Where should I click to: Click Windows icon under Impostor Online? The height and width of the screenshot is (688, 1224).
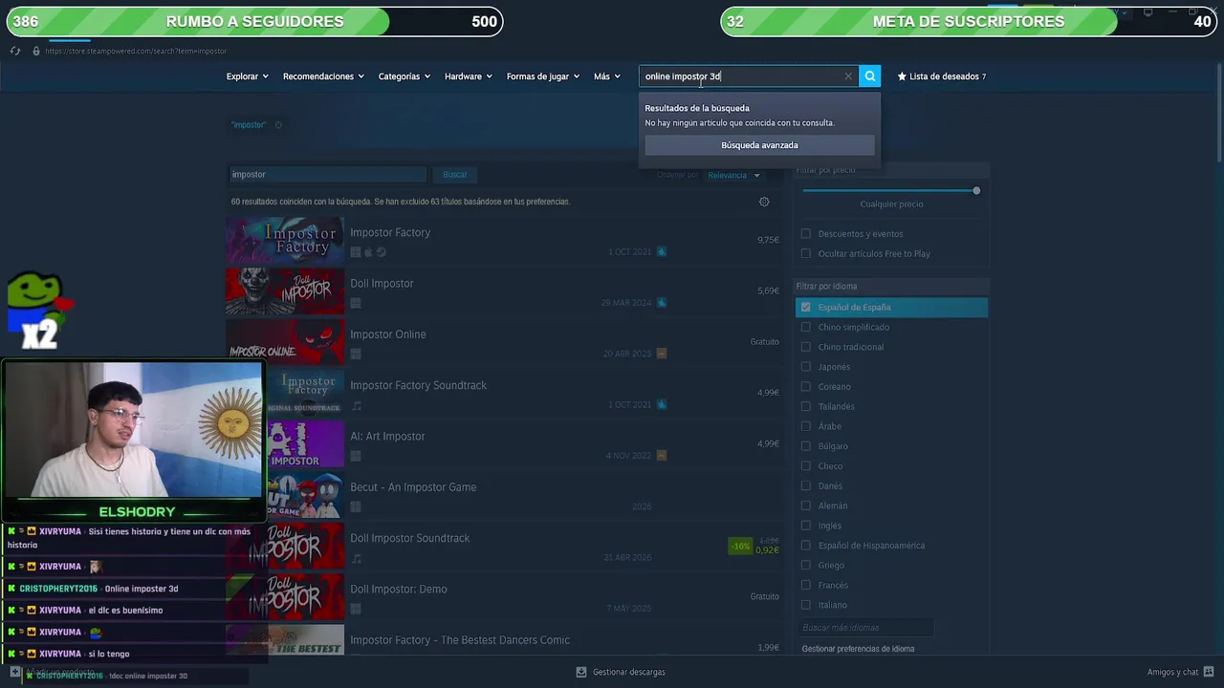pos(356,354)
